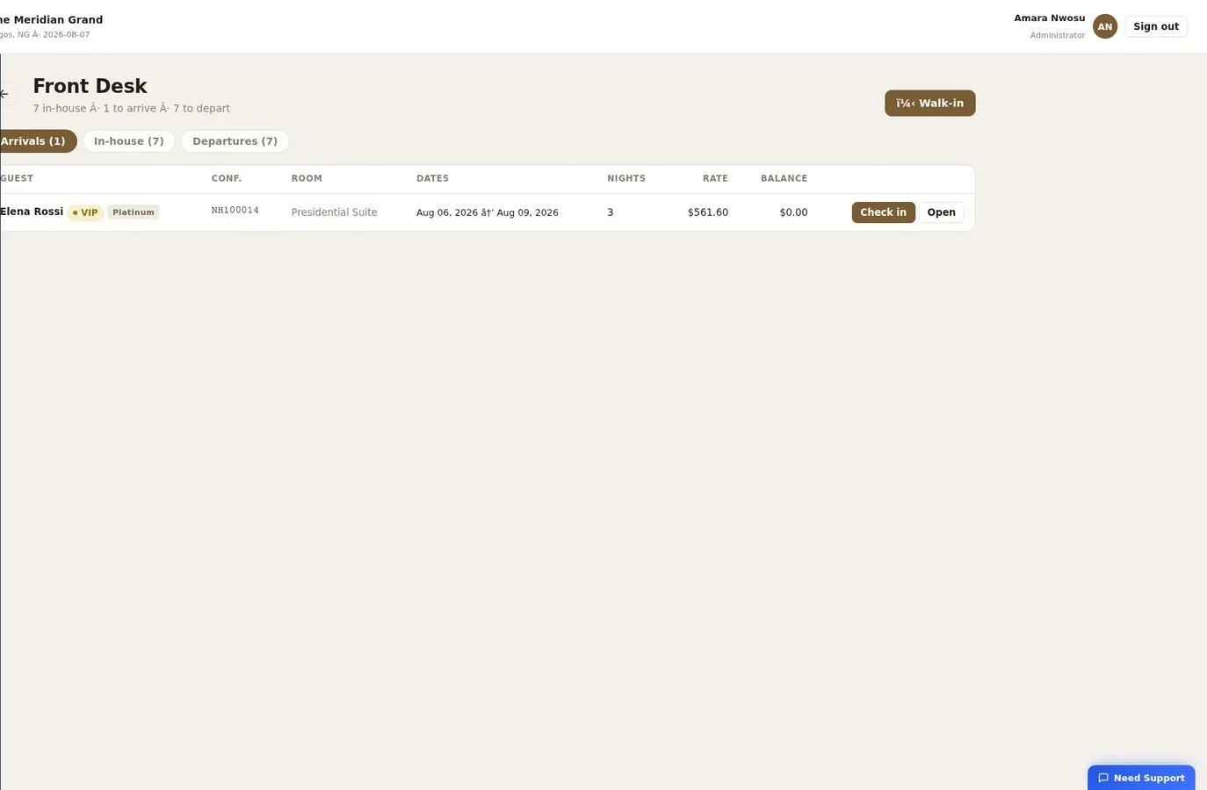Switch to the Arrivals (1) tab
The height and width of the screenshot is (790, 1207).
[35, 141]
